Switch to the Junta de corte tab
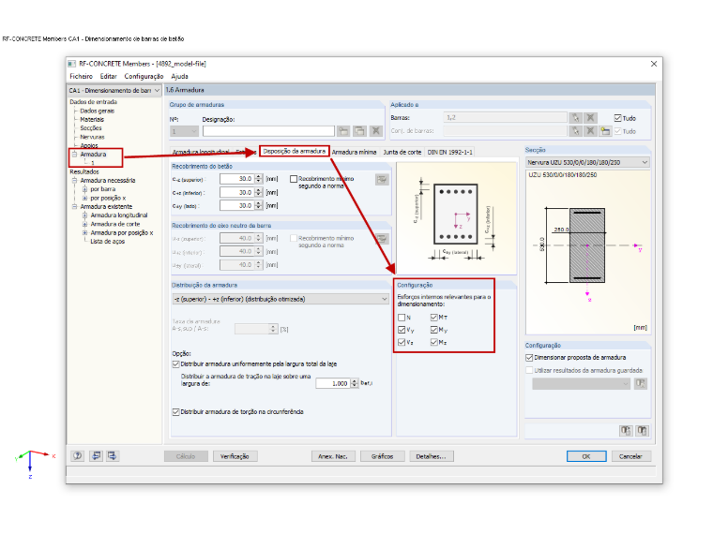The width and height of the screenshot is (713, 534). [402, 152]
